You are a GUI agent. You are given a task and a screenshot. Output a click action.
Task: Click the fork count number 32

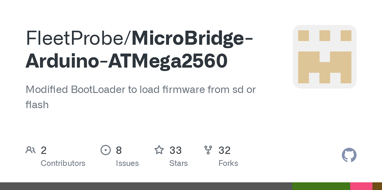(x=224, y=150)
